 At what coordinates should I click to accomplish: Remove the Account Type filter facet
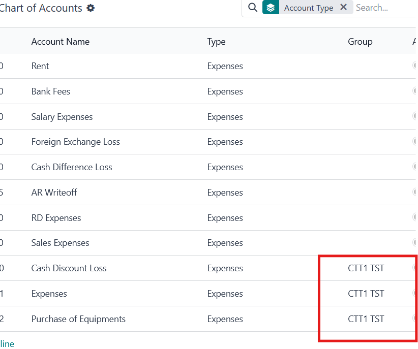(x=344, y=8)
